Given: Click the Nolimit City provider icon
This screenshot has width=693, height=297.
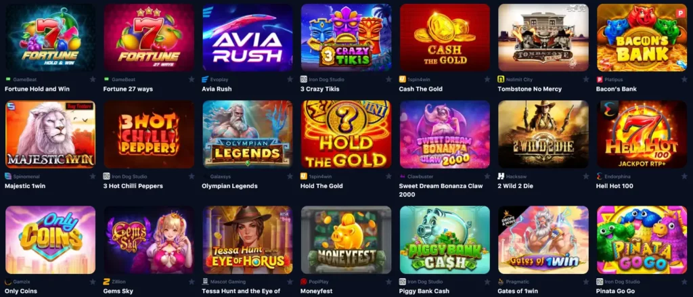Looking at the screenshot, I should tap(501, 79).
